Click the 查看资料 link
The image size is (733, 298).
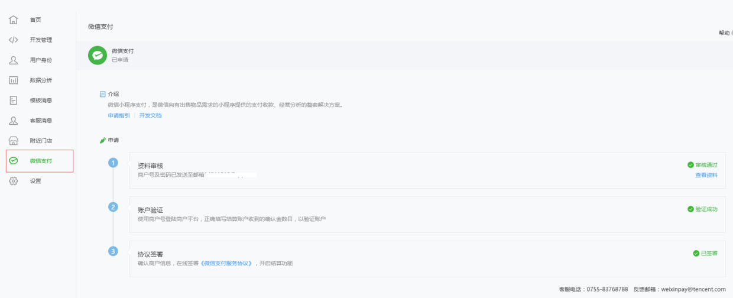(706, 175)
